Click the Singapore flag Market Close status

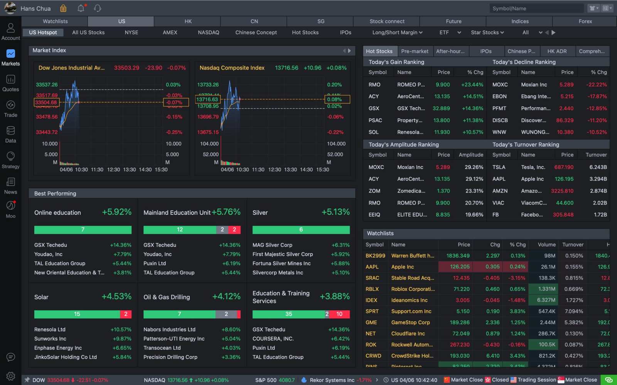577,380
